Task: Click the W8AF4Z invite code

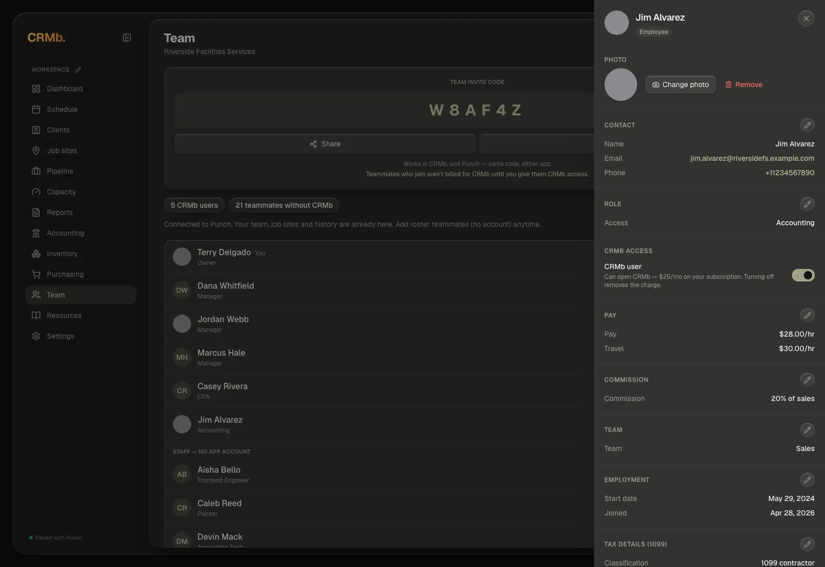Action: [x=476, y=110]
